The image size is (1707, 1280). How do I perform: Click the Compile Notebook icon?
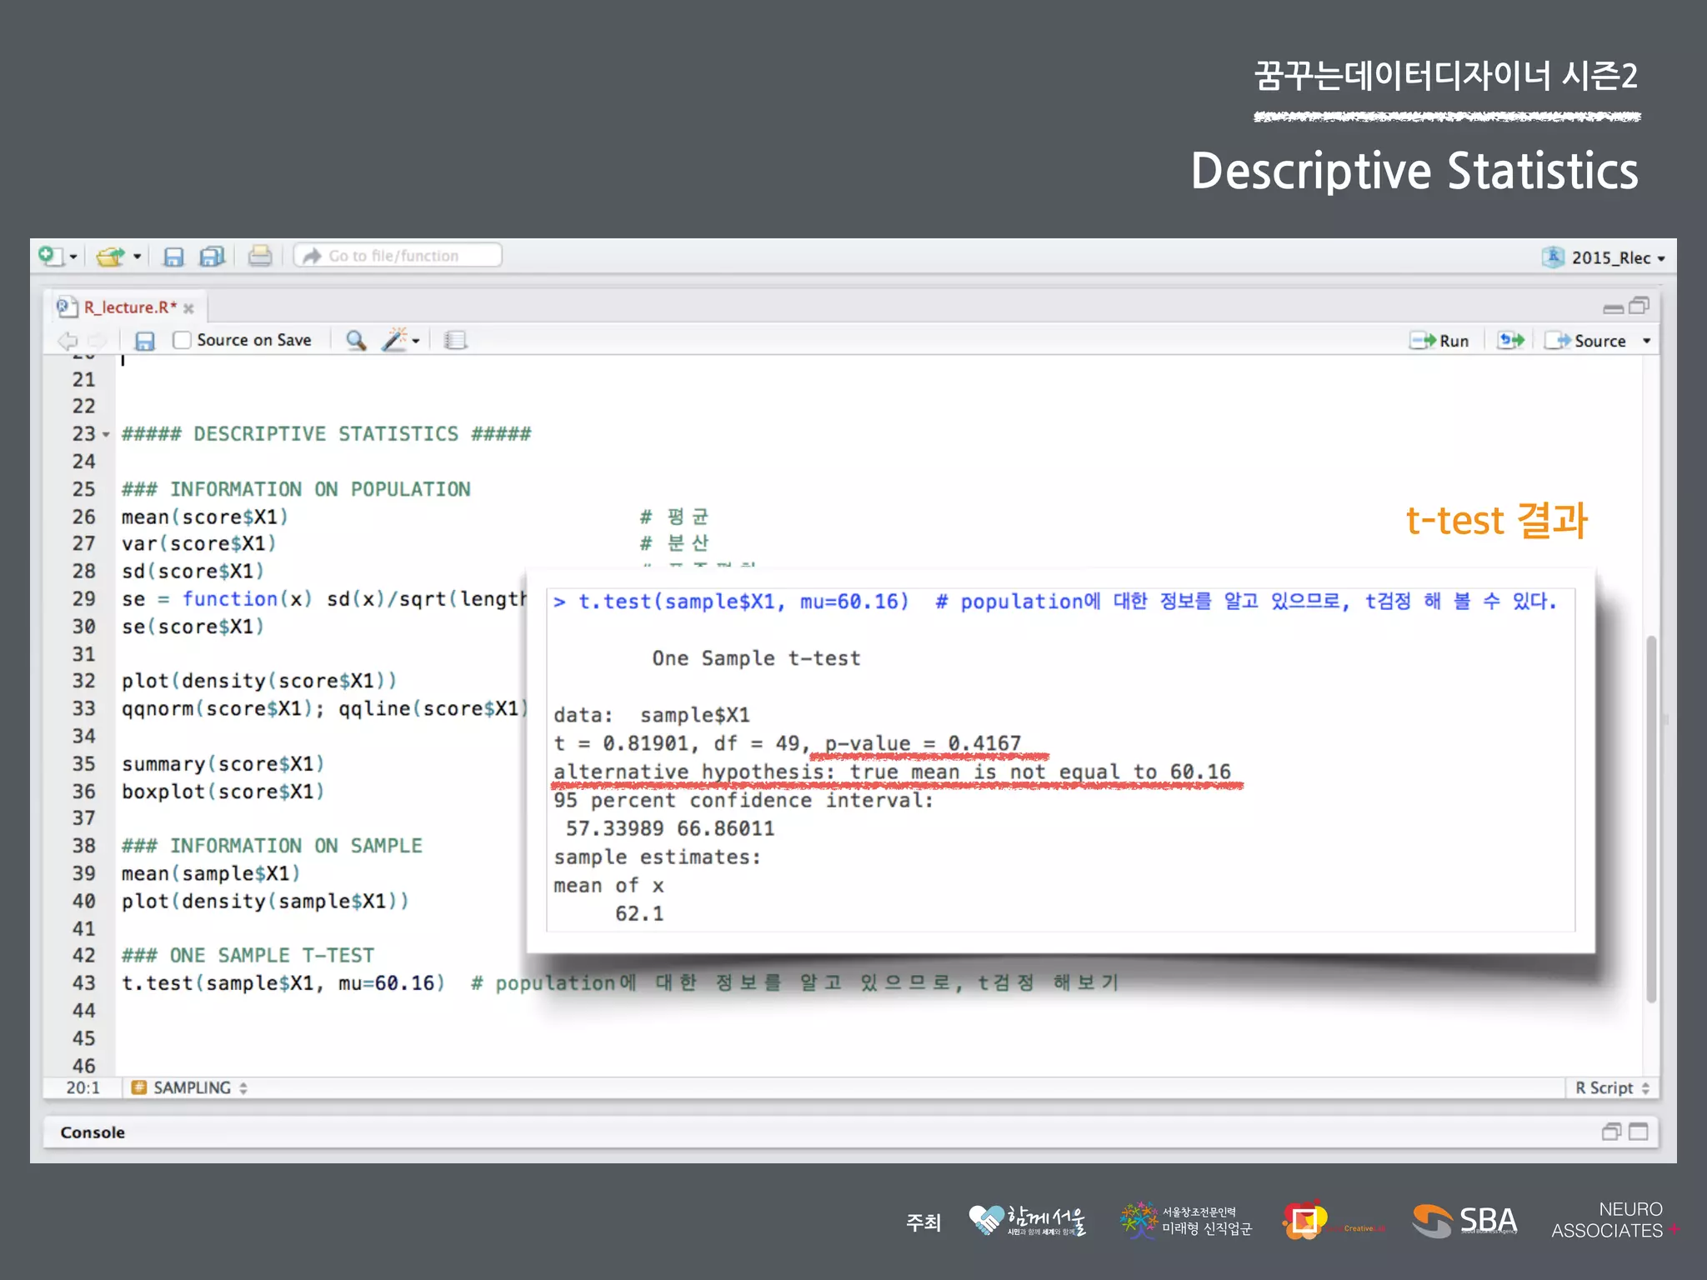455,340
